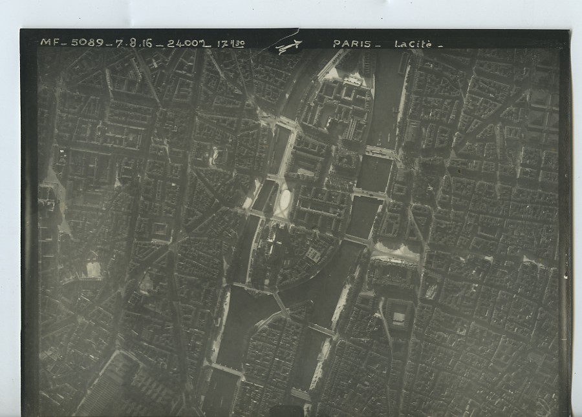The image size is (582, 417).
Task: Select the 17h30 time annotation
Action: point(231,43)
